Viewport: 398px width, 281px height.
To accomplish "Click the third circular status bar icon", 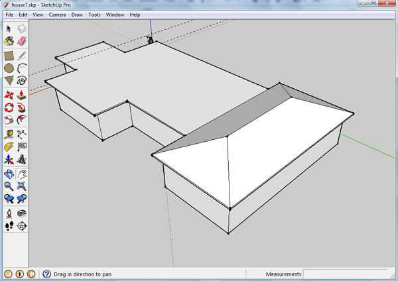I will (x=31, y=274).
